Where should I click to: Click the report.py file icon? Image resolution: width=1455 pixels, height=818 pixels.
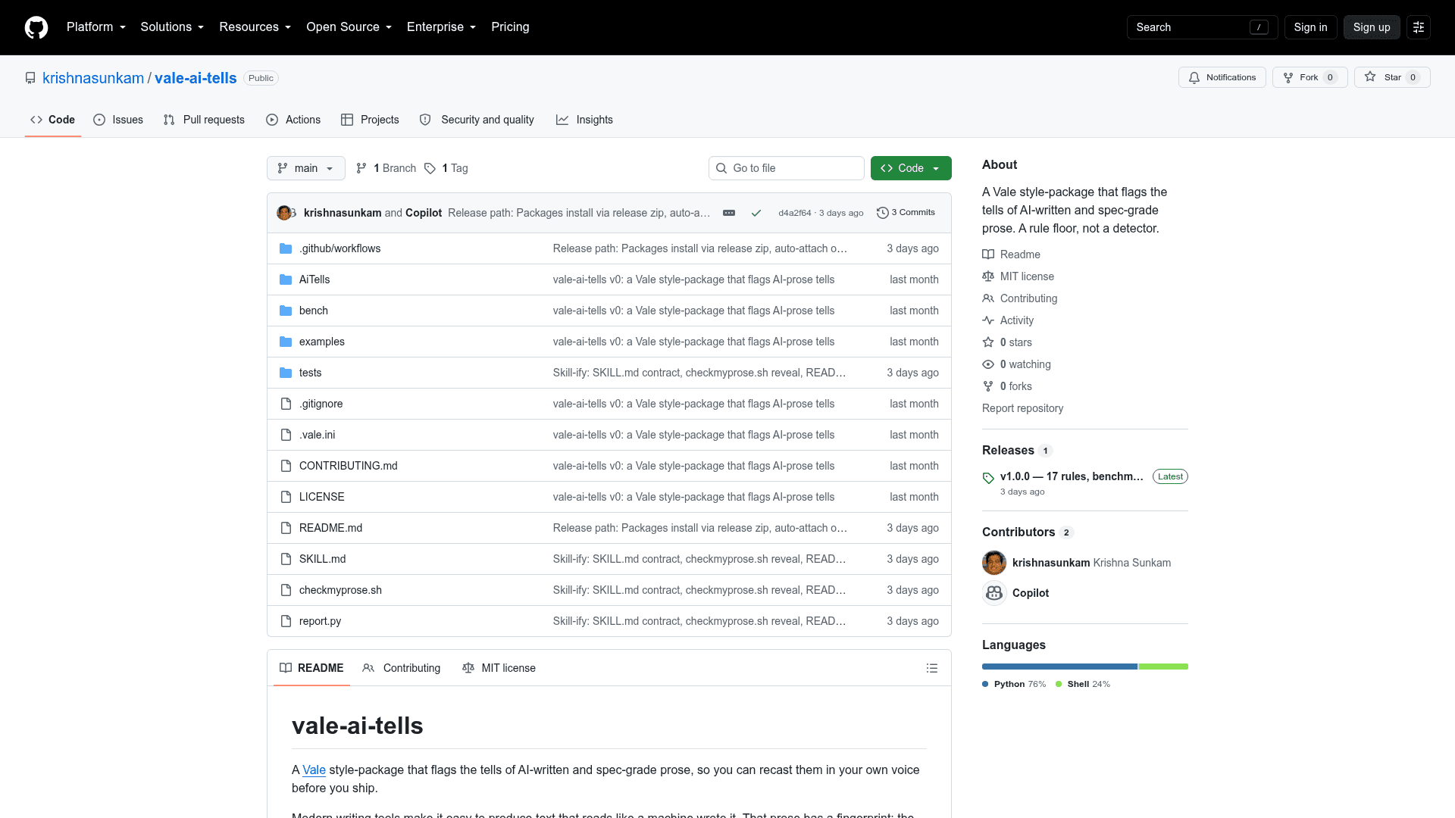coord(286,621)
